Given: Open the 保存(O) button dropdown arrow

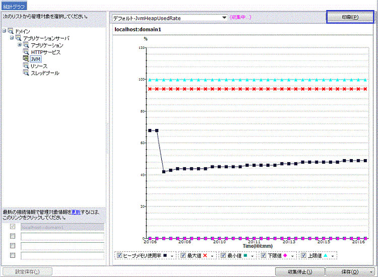Looking at the screenshot, I should coord(370,271).
